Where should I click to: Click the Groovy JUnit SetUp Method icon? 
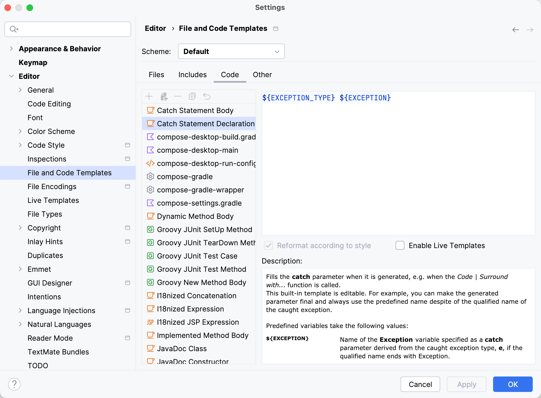pos(150,230)
